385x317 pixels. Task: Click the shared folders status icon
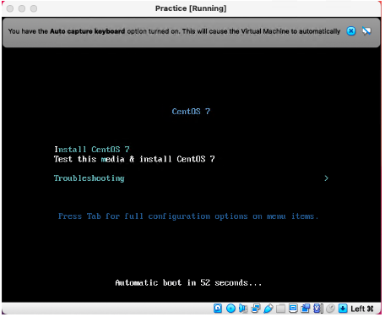coord(280,309)
